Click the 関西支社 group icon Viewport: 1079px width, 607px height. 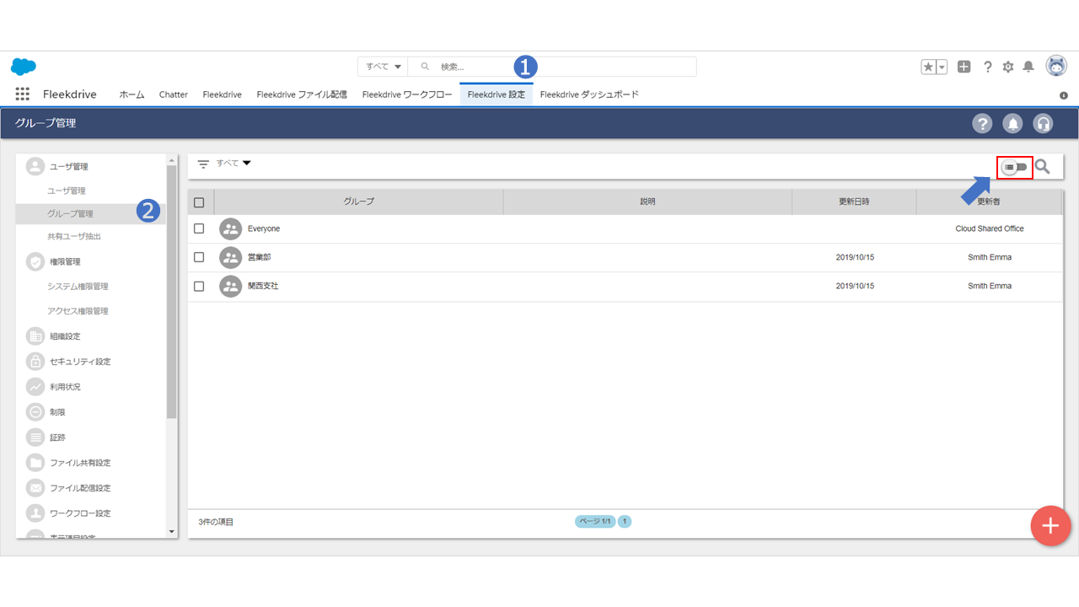click(230, 286)
